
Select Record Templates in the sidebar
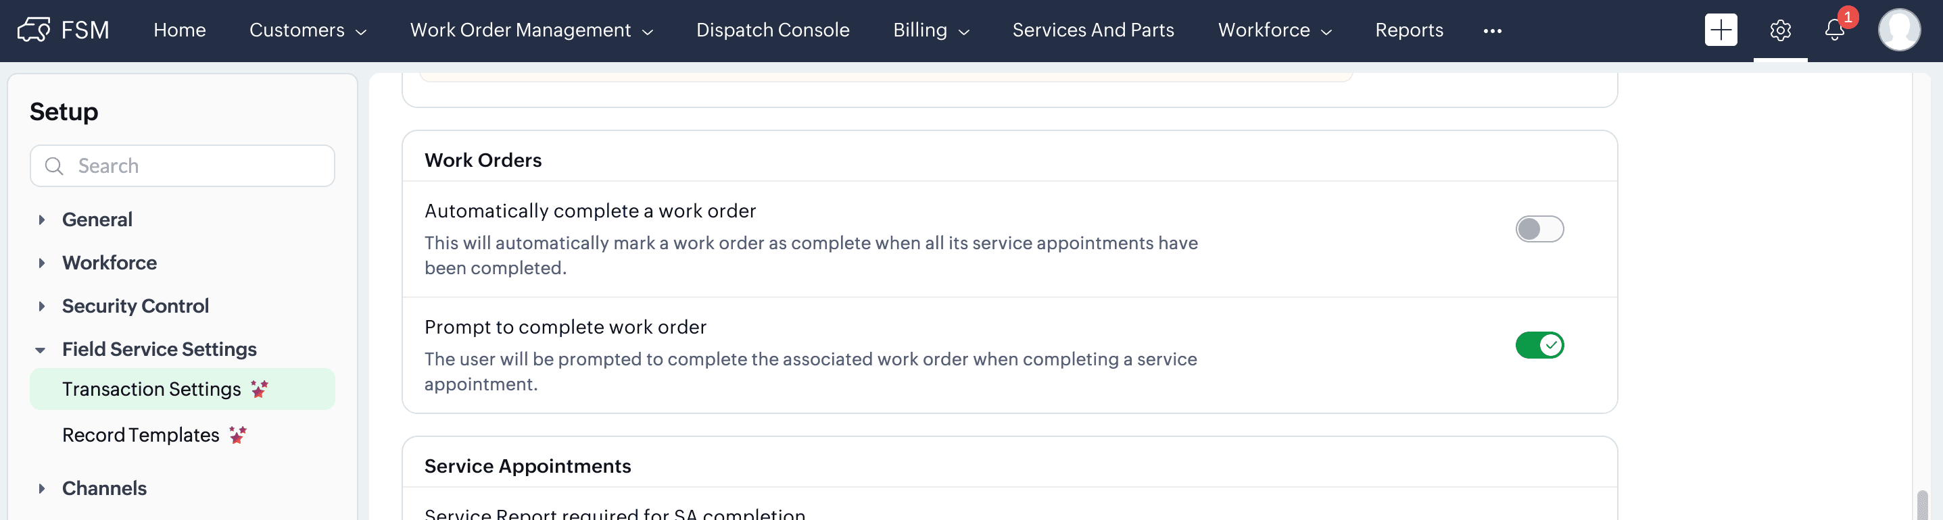pos(141,435)
